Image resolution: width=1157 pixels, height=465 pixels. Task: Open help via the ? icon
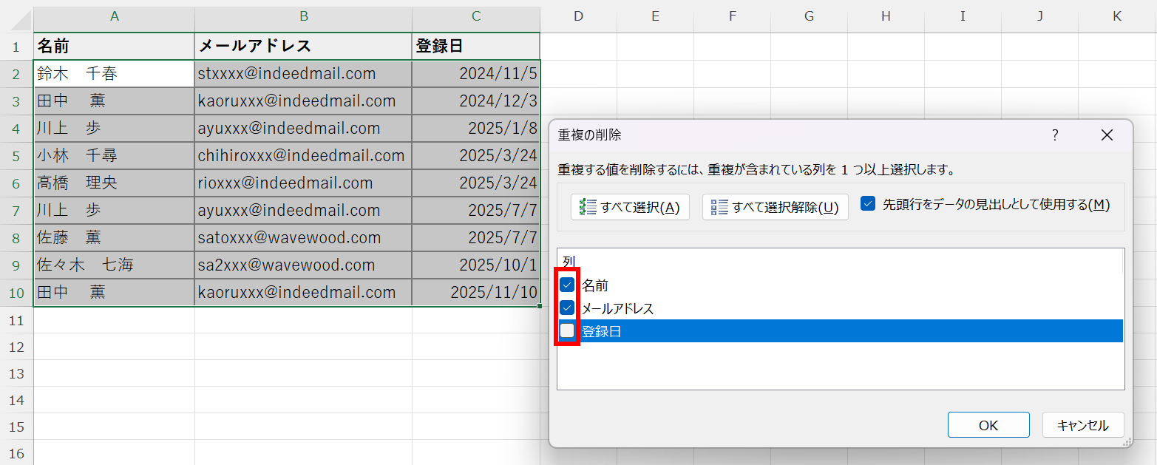point(1055,135)
